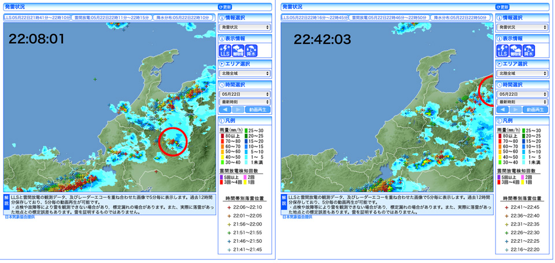Viewport: 555px width, 263px height.
Task: Toggle the rainfall (降水) icon in right panel
Action: (529, 50)
